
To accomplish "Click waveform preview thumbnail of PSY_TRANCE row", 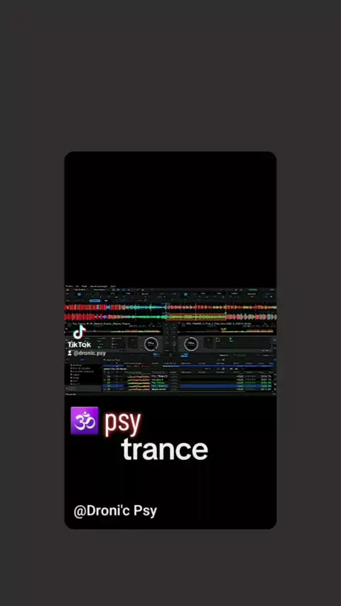I will (x=139, y=376).
